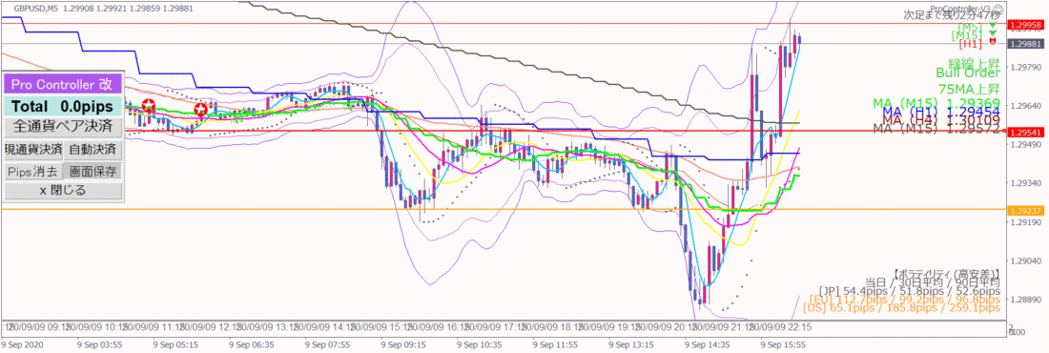This screenshot has height=353, width=1049.
Task: Click the MA (H1) 1.29454 label
Action: pyautogui.click(x=942, y=111)
